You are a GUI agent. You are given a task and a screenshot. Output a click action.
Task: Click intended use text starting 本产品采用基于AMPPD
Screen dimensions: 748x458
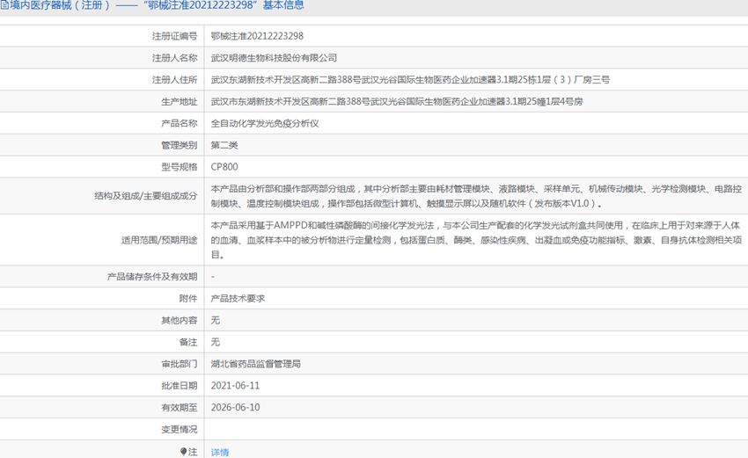click(475, 240)
